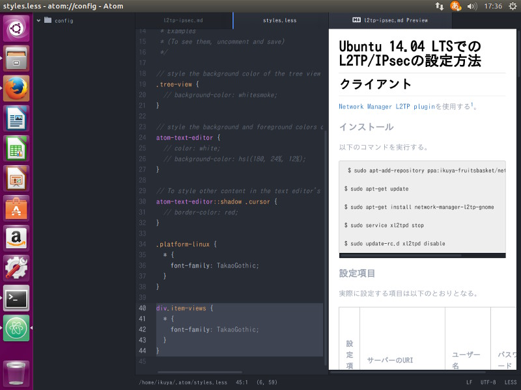Screen dimensions: 521x390
Task: Activate the l2tp-ipsec.md Preview tab
Action: (x=390, y=20)
